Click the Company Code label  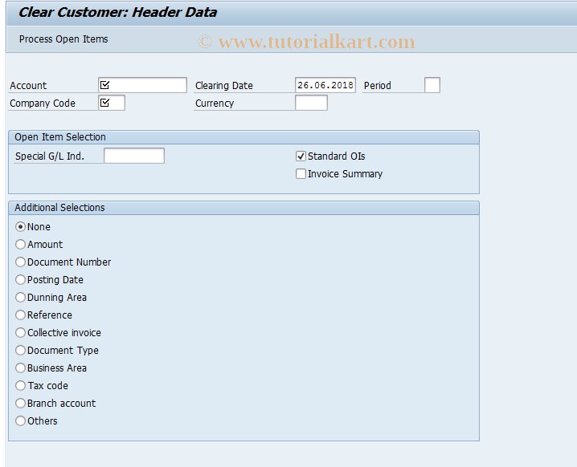(x=43, y=104)
